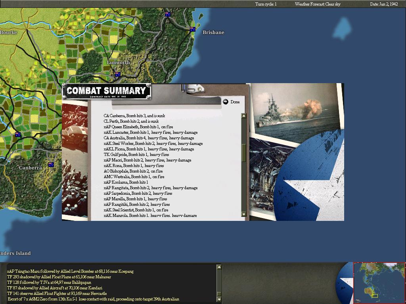
Task: Click the message log scrollbar down arrow
Action: tap(219, 300)
